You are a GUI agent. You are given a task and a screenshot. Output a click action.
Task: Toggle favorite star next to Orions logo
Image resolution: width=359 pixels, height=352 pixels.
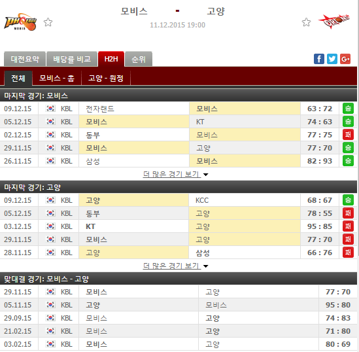click(x=306, y=22)
